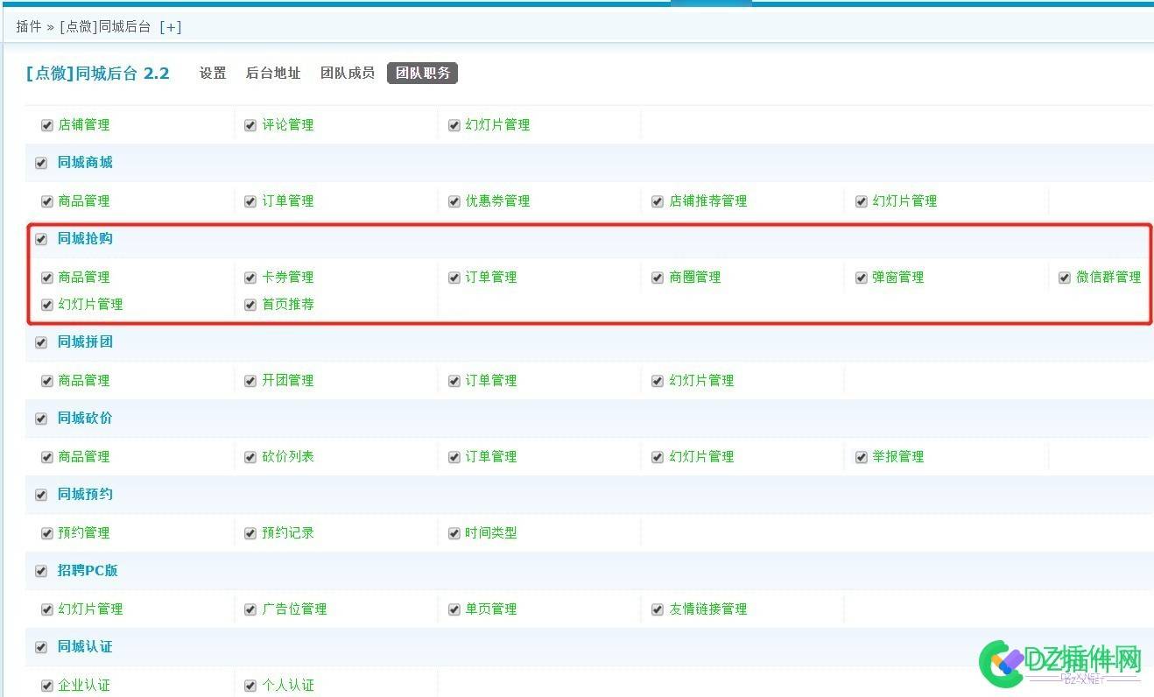Toggle 幻灯片管理 under 招聘PC版
Screen dimensions: 1154x697
(x=47, y=609)
